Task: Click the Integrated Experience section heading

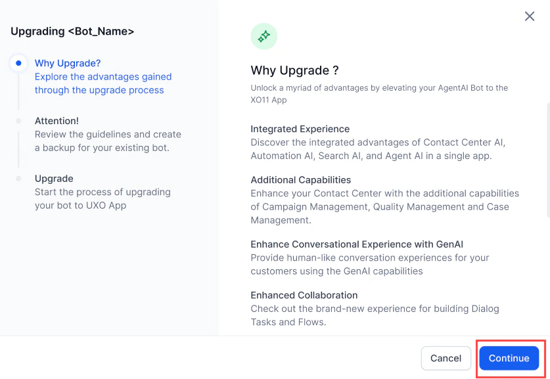Action: [x=300, y=129]
